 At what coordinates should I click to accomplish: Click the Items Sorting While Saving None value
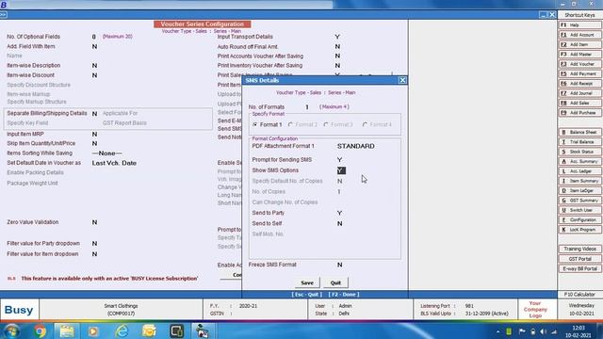point(106,153)
